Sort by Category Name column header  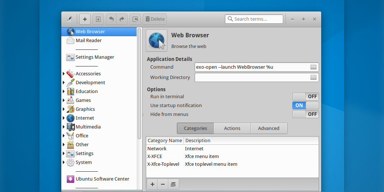coord(165,141)
